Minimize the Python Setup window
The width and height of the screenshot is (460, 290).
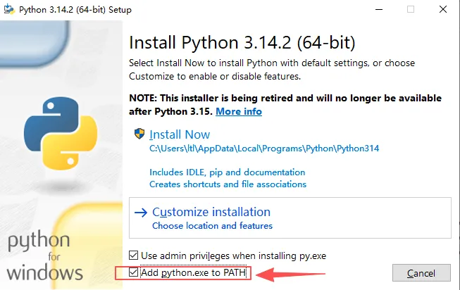coord(379,9)
